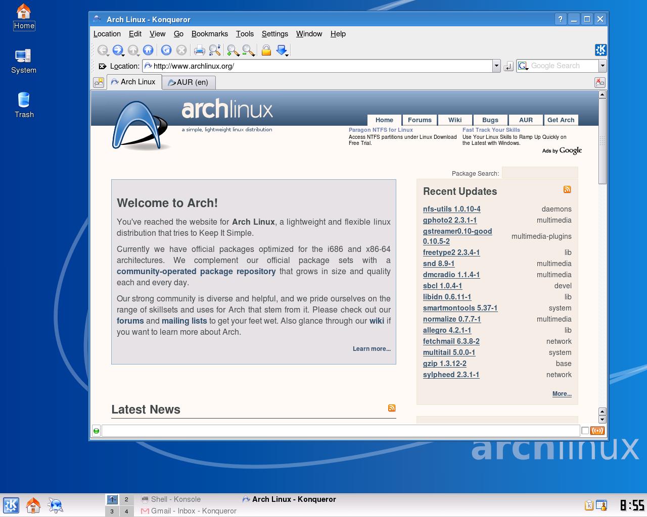Switch to the AUR (en) tab
Screen dimensions: 647x517
(x=189, y=82)
